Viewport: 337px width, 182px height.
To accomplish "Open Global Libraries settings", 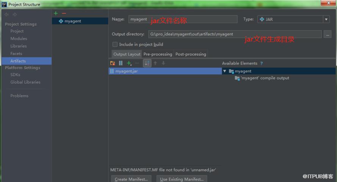I will [x=25, y=82].
